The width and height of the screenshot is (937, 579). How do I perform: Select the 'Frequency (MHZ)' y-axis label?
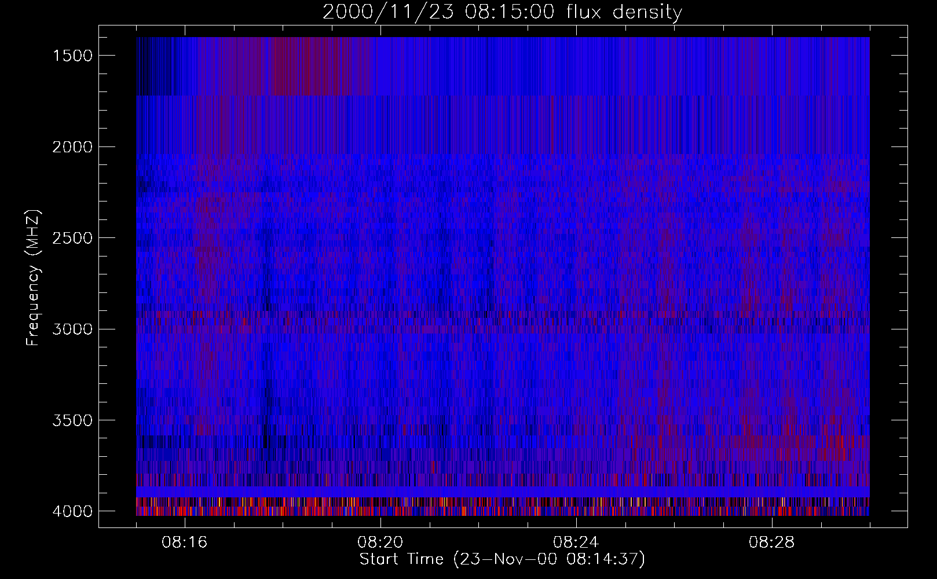pyautogui.click(x=33, y=278)
